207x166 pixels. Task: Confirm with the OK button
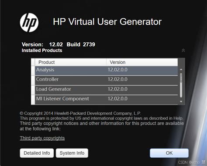click(x=169, y=153)
